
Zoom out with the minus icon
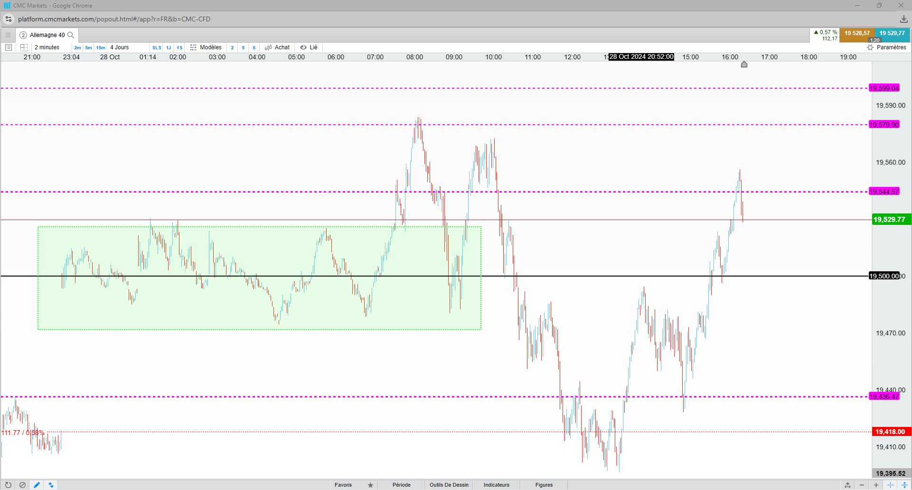862,485
